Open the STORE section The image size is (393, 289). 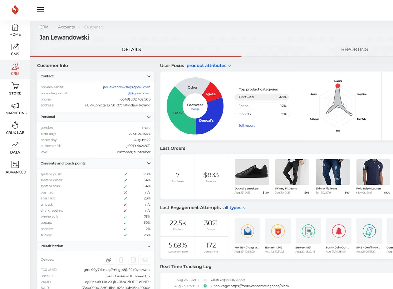15,89
